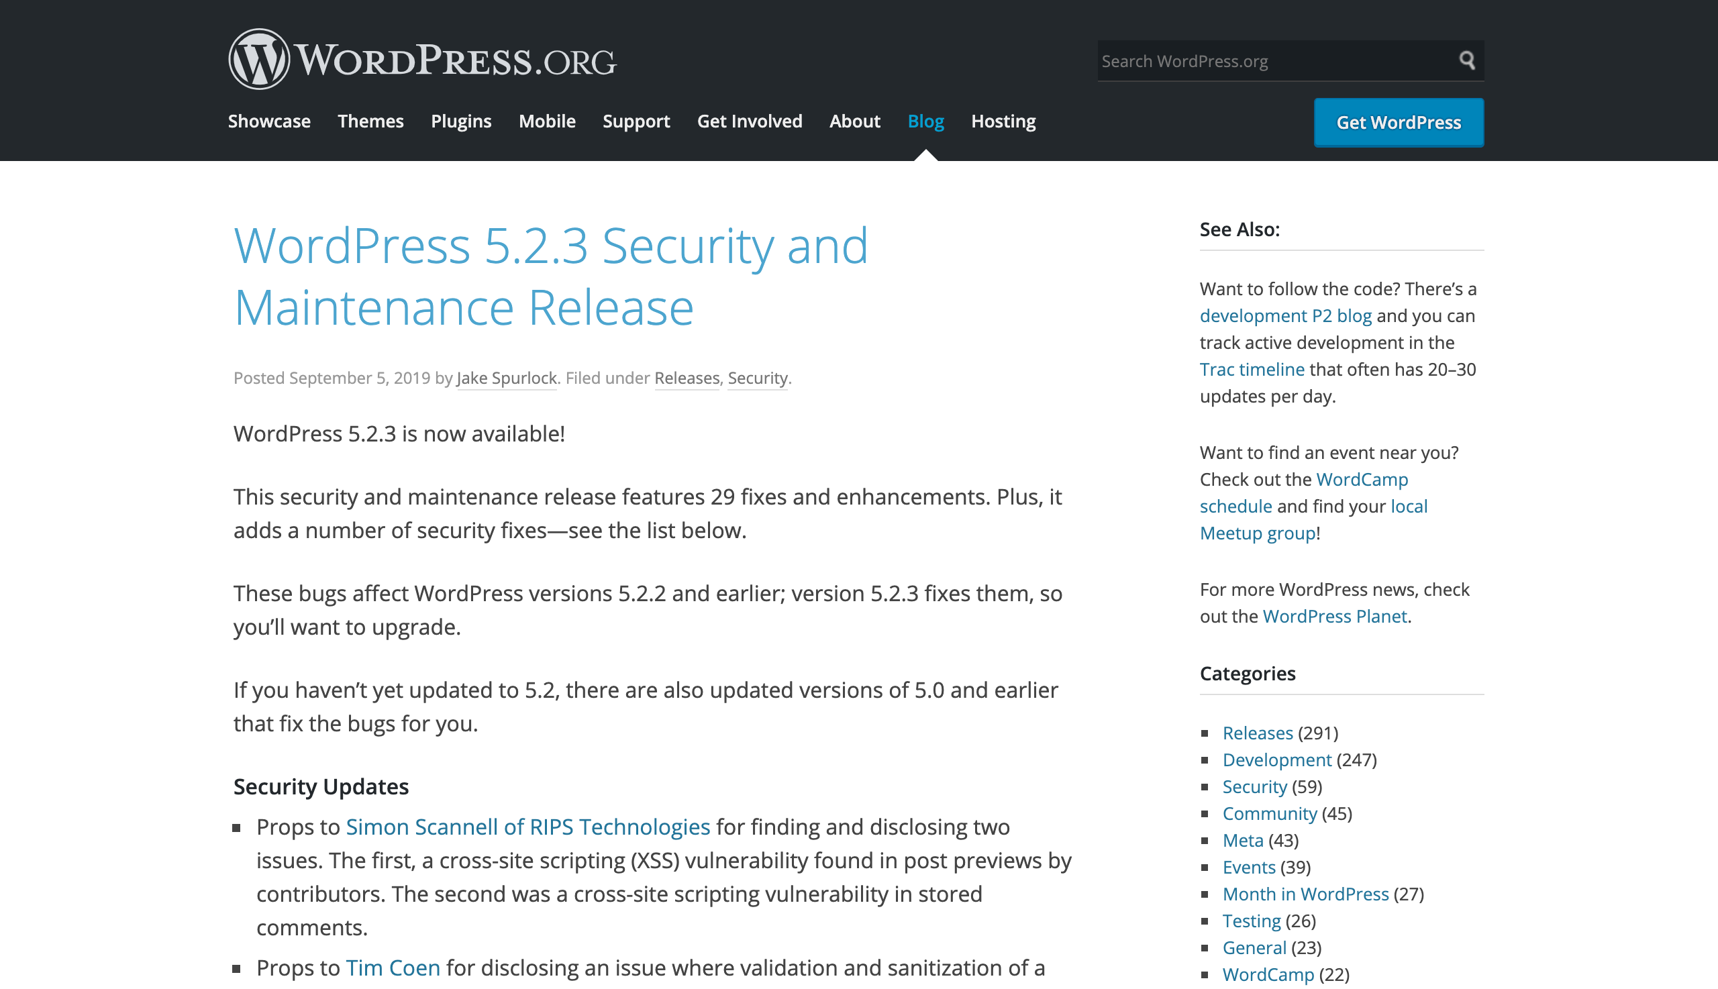
Task: Visit the WordPress Planet link
Action: coord(1334,616)
